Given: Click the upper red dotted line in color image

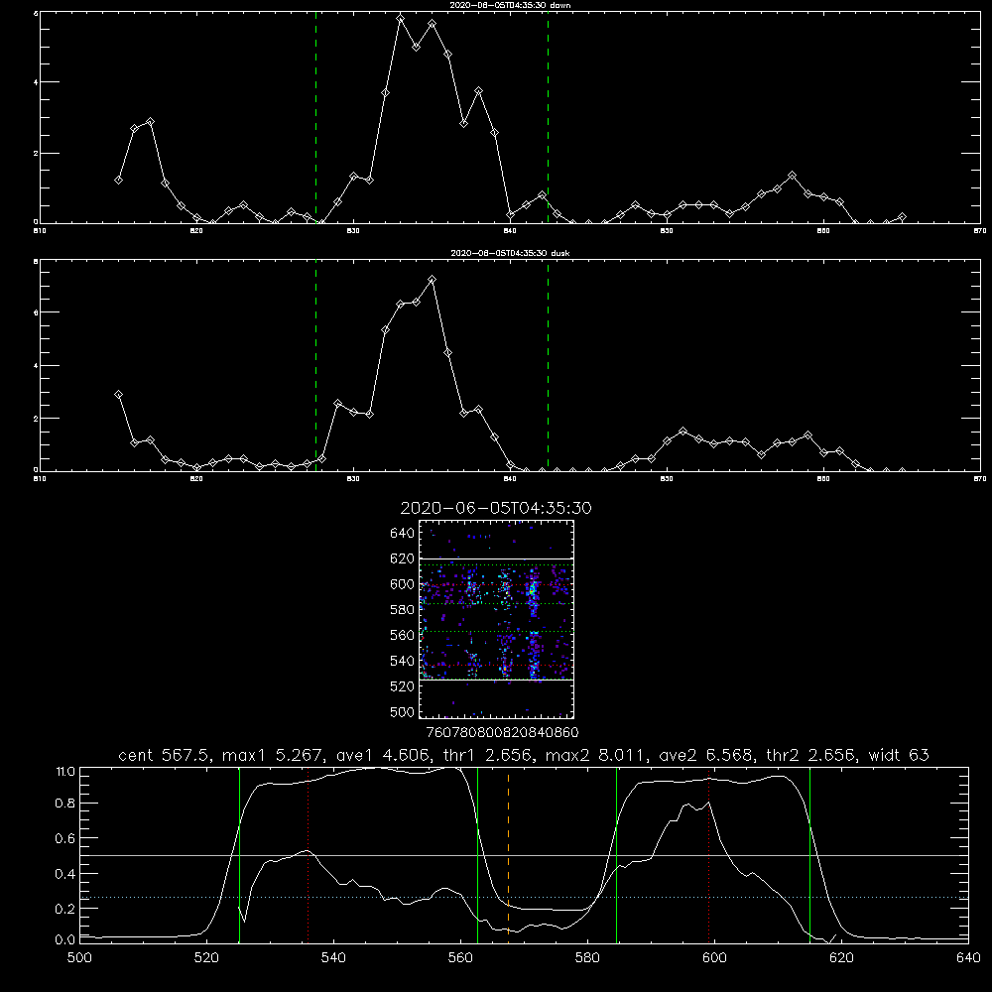Looking at the screenshot, I should [497, 584].
